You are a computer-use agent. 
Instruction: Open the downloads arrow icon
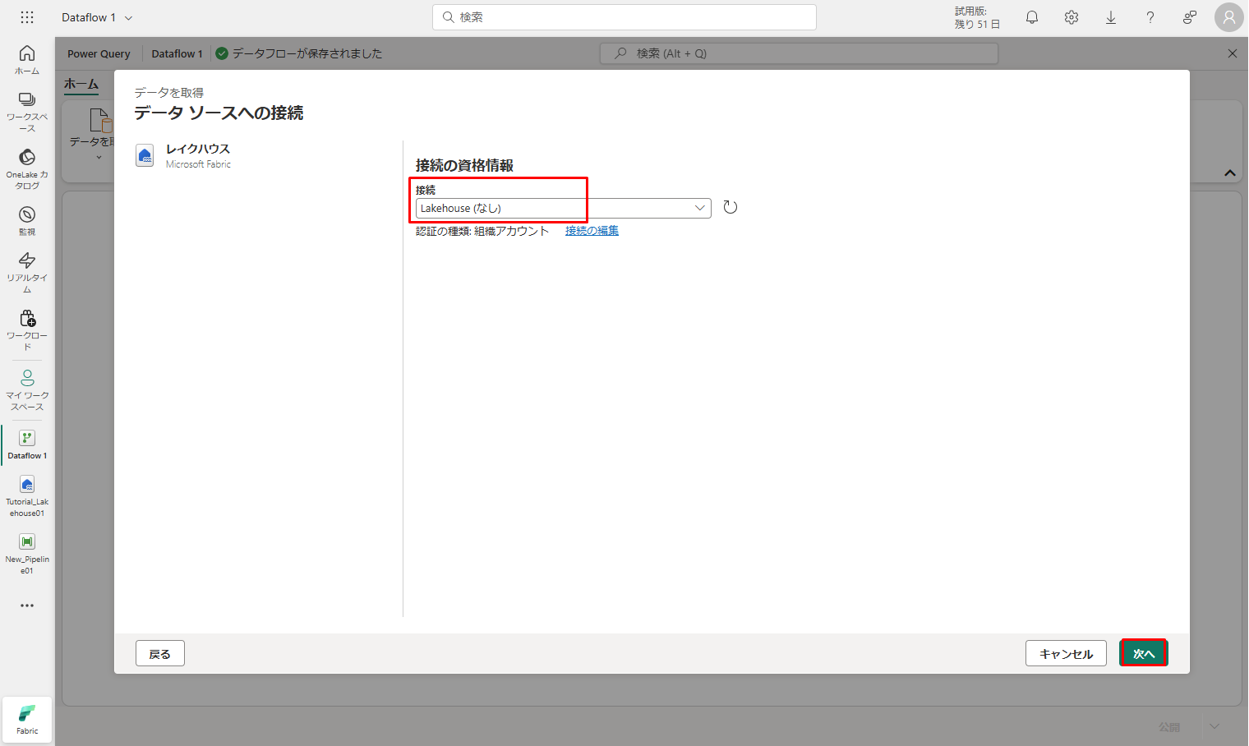[1111, 17]
